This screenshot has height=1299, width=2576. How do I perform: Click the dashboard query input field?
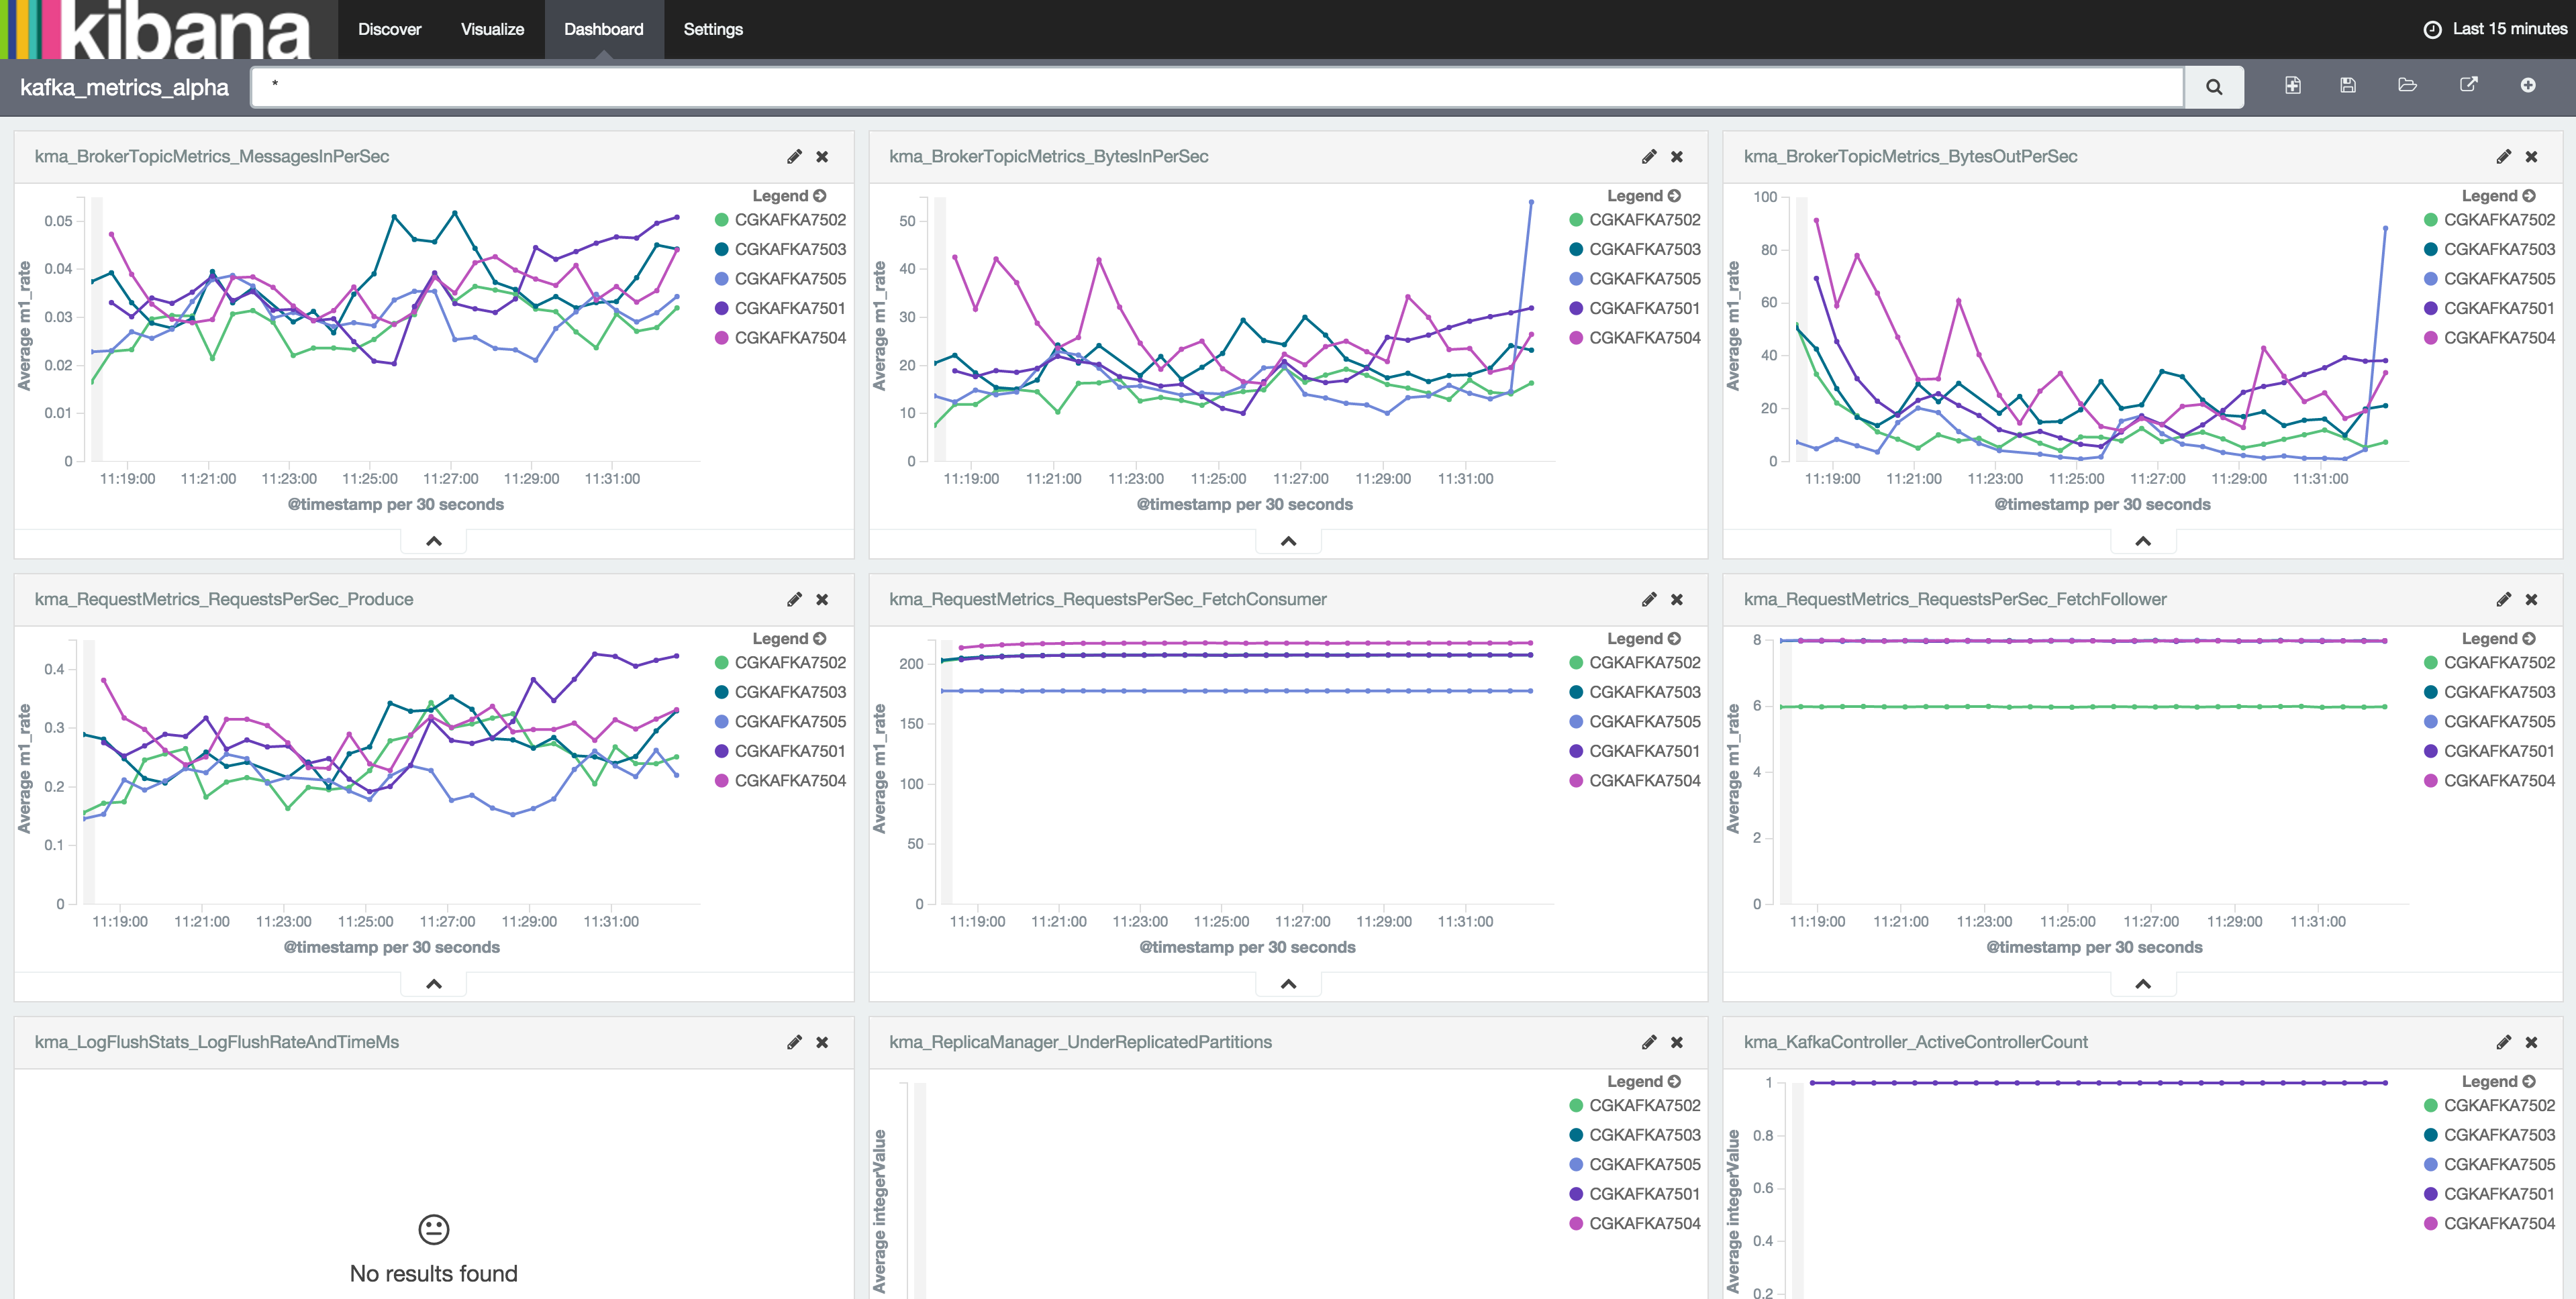(x=1215, y=87)
